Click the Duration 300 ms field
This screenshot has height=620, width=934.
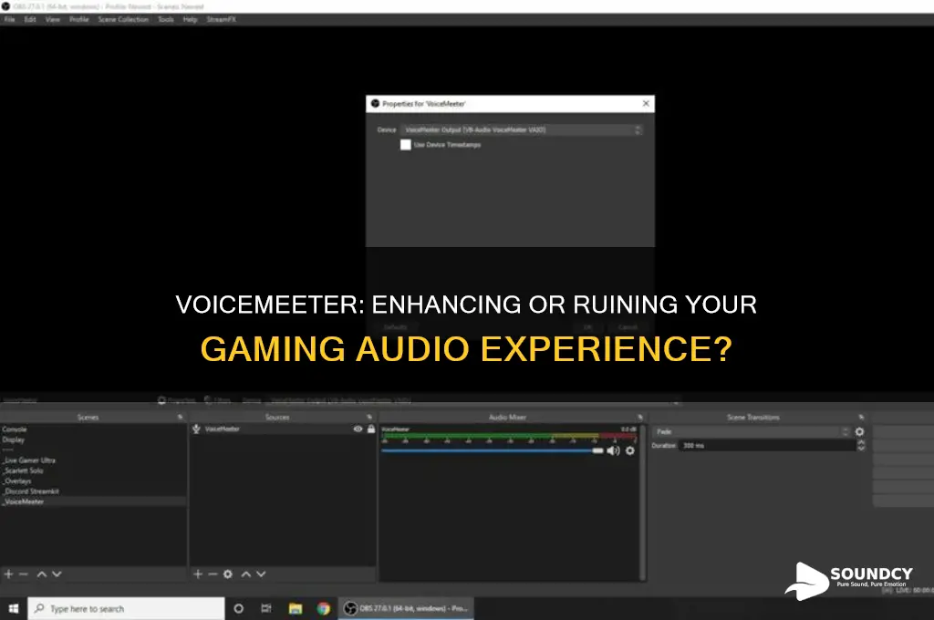coord(767,446)
